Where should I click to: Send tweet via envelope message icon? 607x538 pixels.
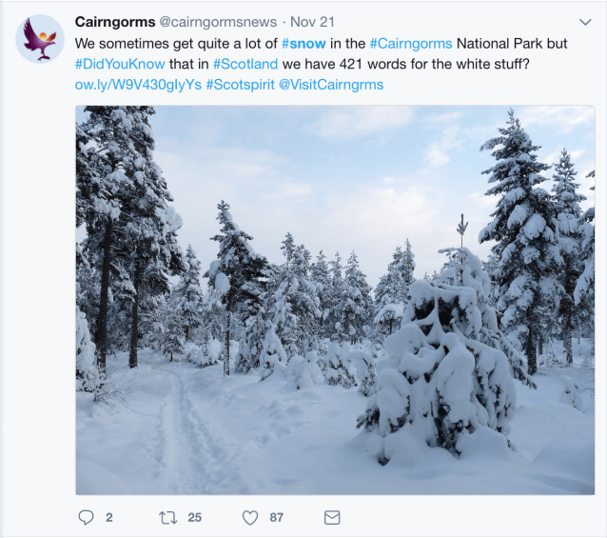point(332,517)
